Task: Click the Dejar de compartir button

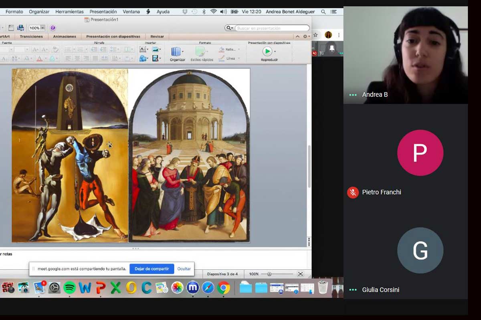Action: pyautogui.click(x=152, y=269)
